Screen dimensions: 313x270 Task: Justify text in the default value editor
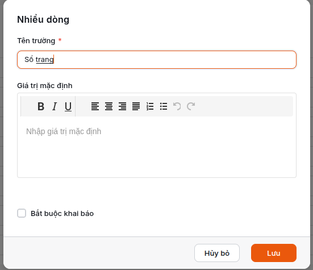pos(136,106)
